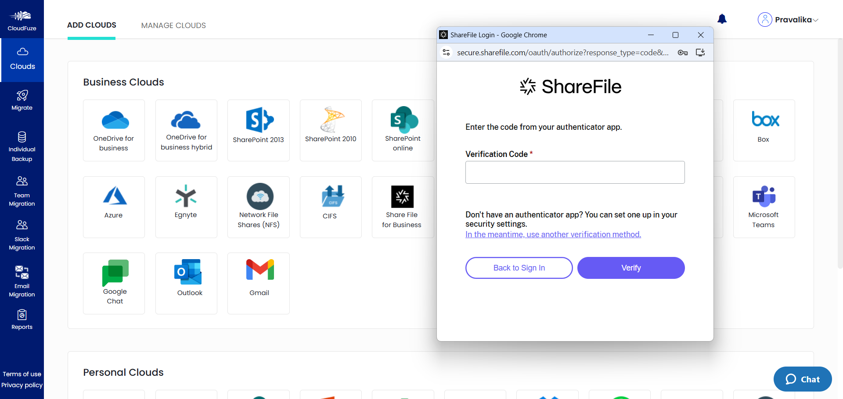
Task: Click the Back to Sign In button
Action: pyautogui.click(x=519, y=268)
